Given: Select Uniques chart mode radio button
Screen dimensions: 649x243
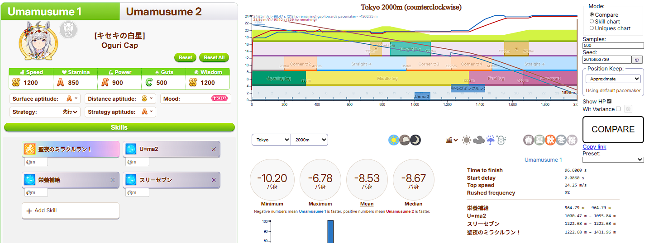Looking at the screenshot, I should (592, 28).
